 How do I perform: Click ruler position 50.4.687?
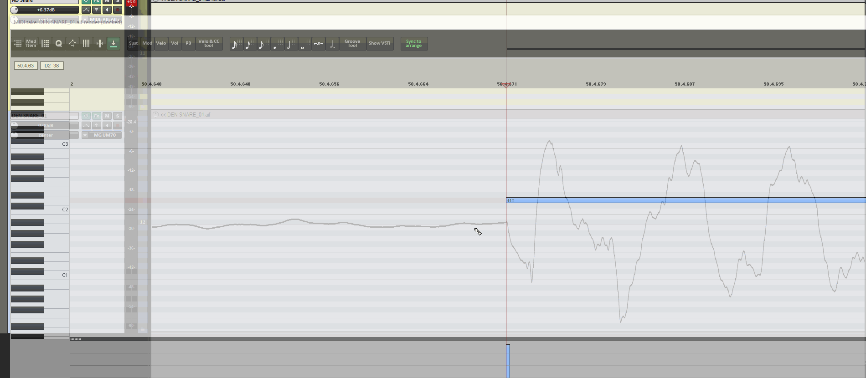tap(685, 84)
